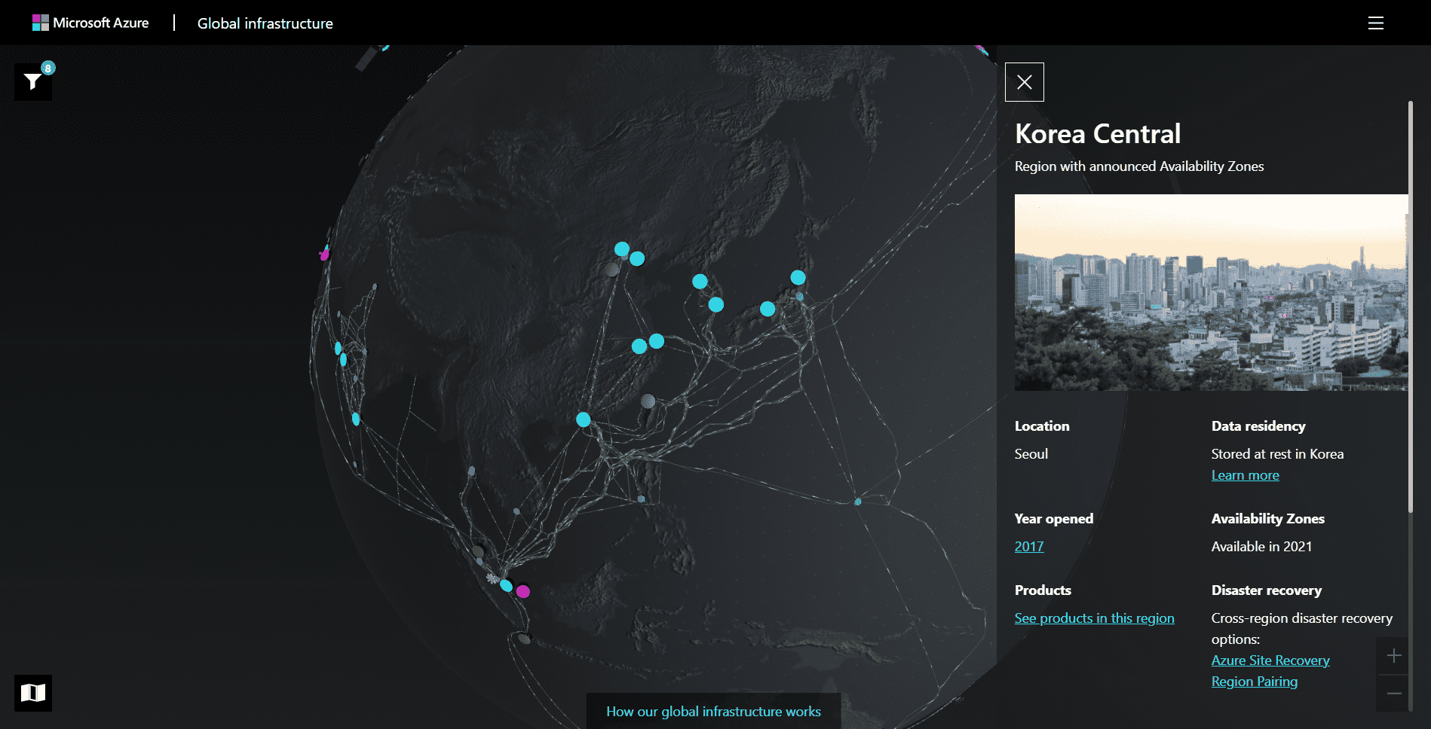This screenshot has width=1431, height=729.
Task: Open the hamburger menu
Action: pos(1376,23)
